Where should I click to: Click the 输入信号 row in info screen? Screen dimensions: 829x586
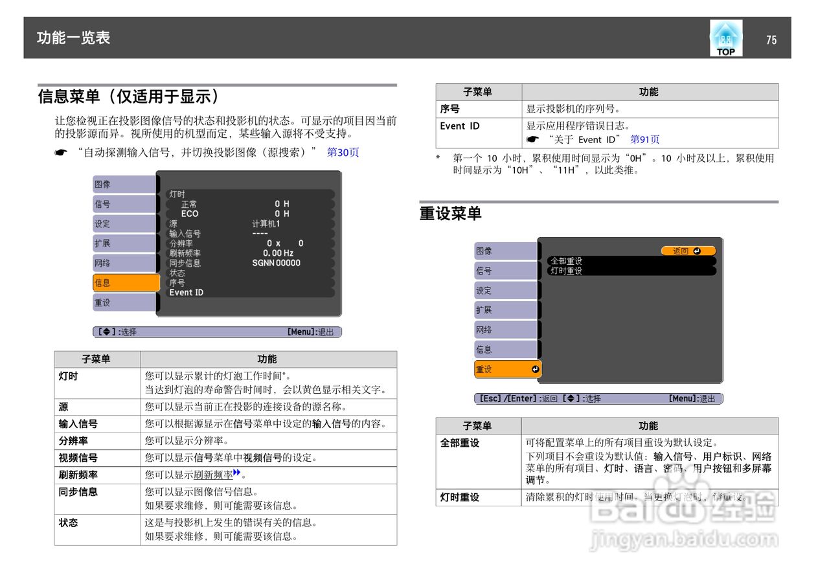[251, 233]
